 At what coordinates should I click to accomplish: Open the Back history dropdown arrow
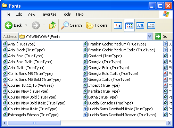coord(26,25)
